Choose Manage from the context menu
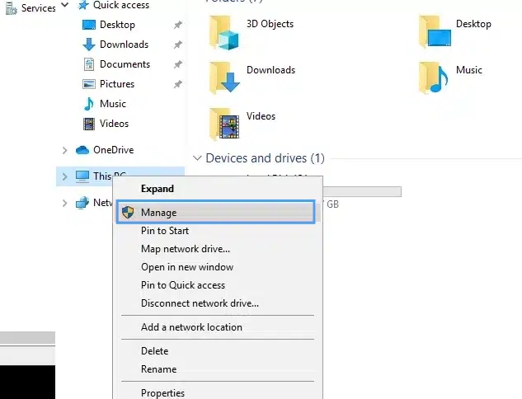 tap(158, 213)
